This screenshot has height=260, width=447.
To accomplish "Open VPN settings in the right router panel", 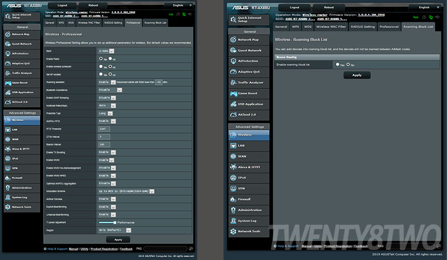I will coord(249,188).
